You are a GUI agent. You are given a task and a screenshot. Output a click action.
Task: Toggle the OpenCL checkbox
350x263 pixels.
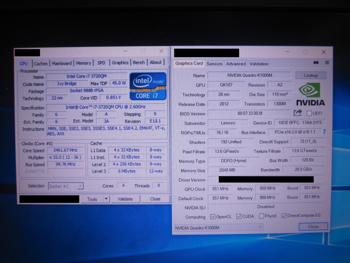coord(213,217)
